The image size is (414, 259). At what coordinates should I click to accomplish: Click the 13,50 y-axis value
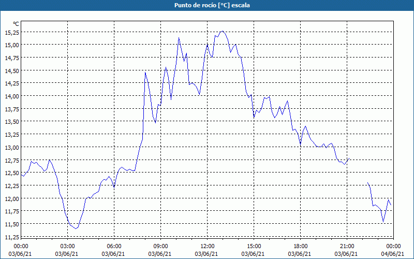tap(12, 122)
